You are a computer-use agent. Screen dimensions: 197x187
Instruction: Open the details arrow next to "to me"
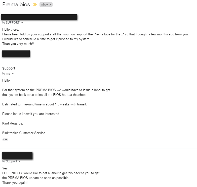tap(13, 74)
